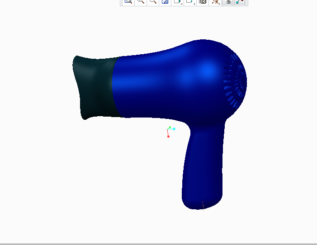Open the View Manager icon
317x245 pixels.
coord(203,2)
